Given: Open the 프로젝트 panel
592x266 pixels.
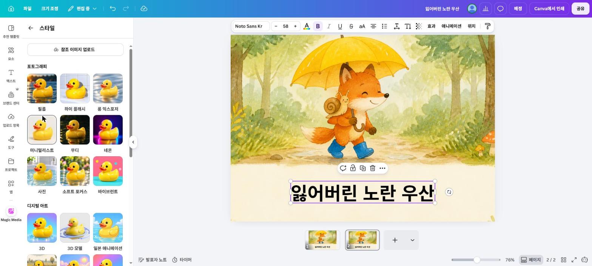Looking at the screenshot, I should click(x=11, y=165).
